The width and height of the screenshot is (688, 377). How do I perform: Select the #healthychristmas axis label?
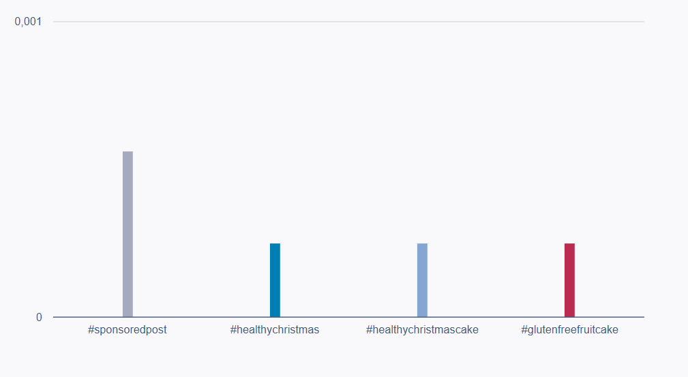click(275, 330)
